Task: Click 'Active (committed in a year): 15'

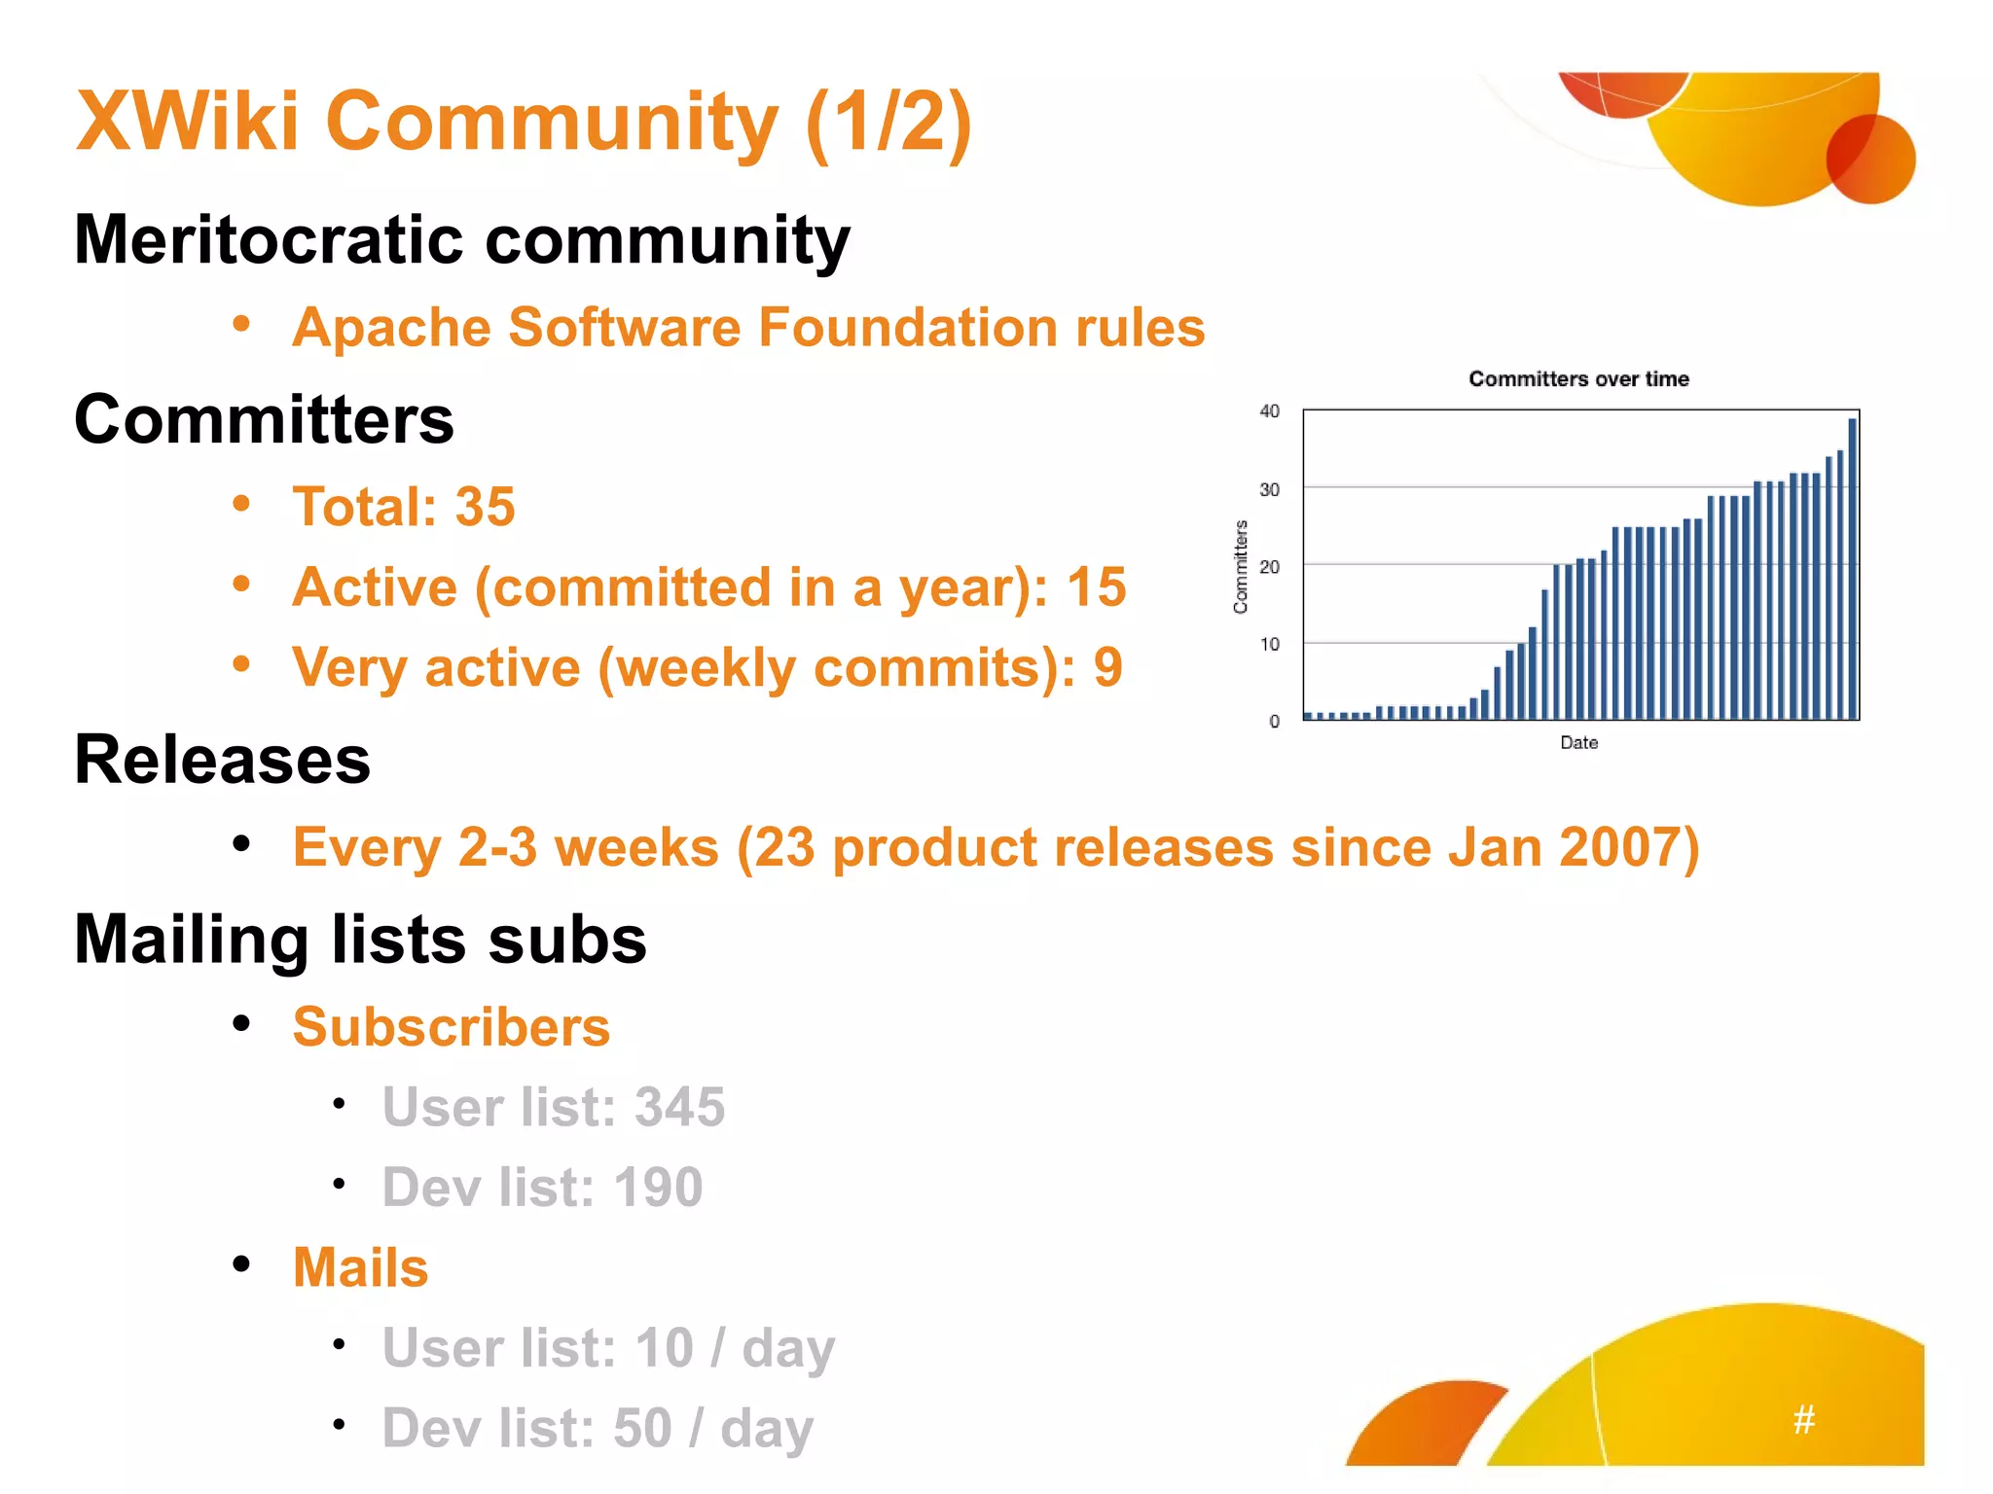Action: (x=709, y=587)
